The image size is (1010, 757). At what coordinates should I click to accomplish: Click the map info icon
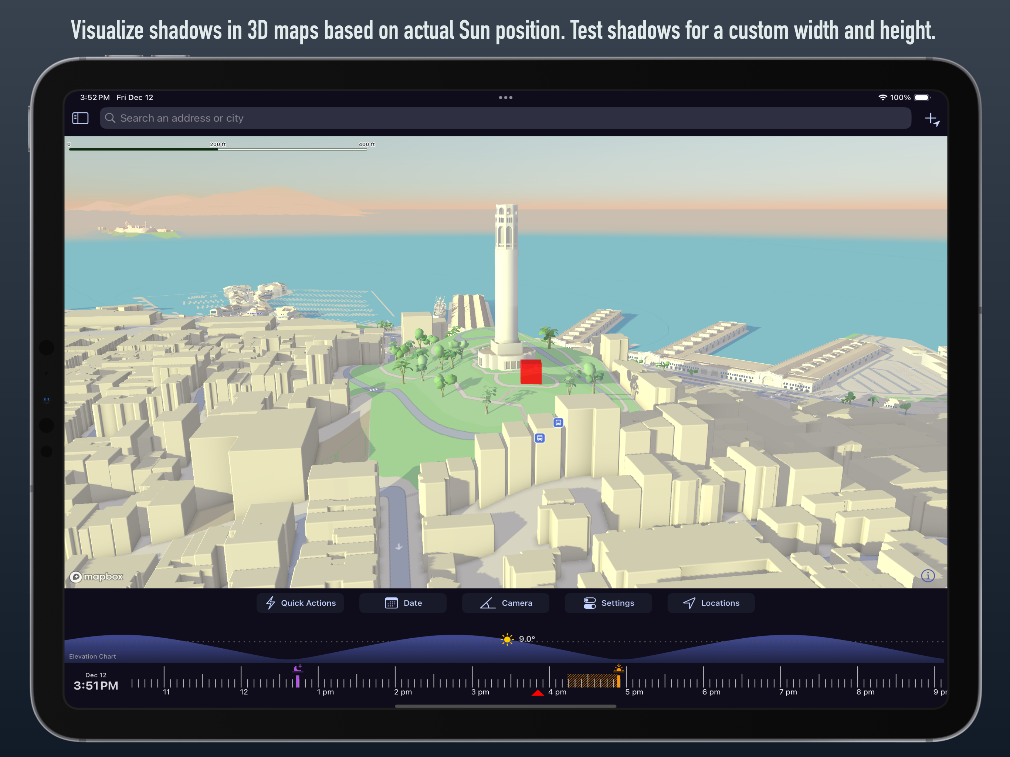pos(928,576)
